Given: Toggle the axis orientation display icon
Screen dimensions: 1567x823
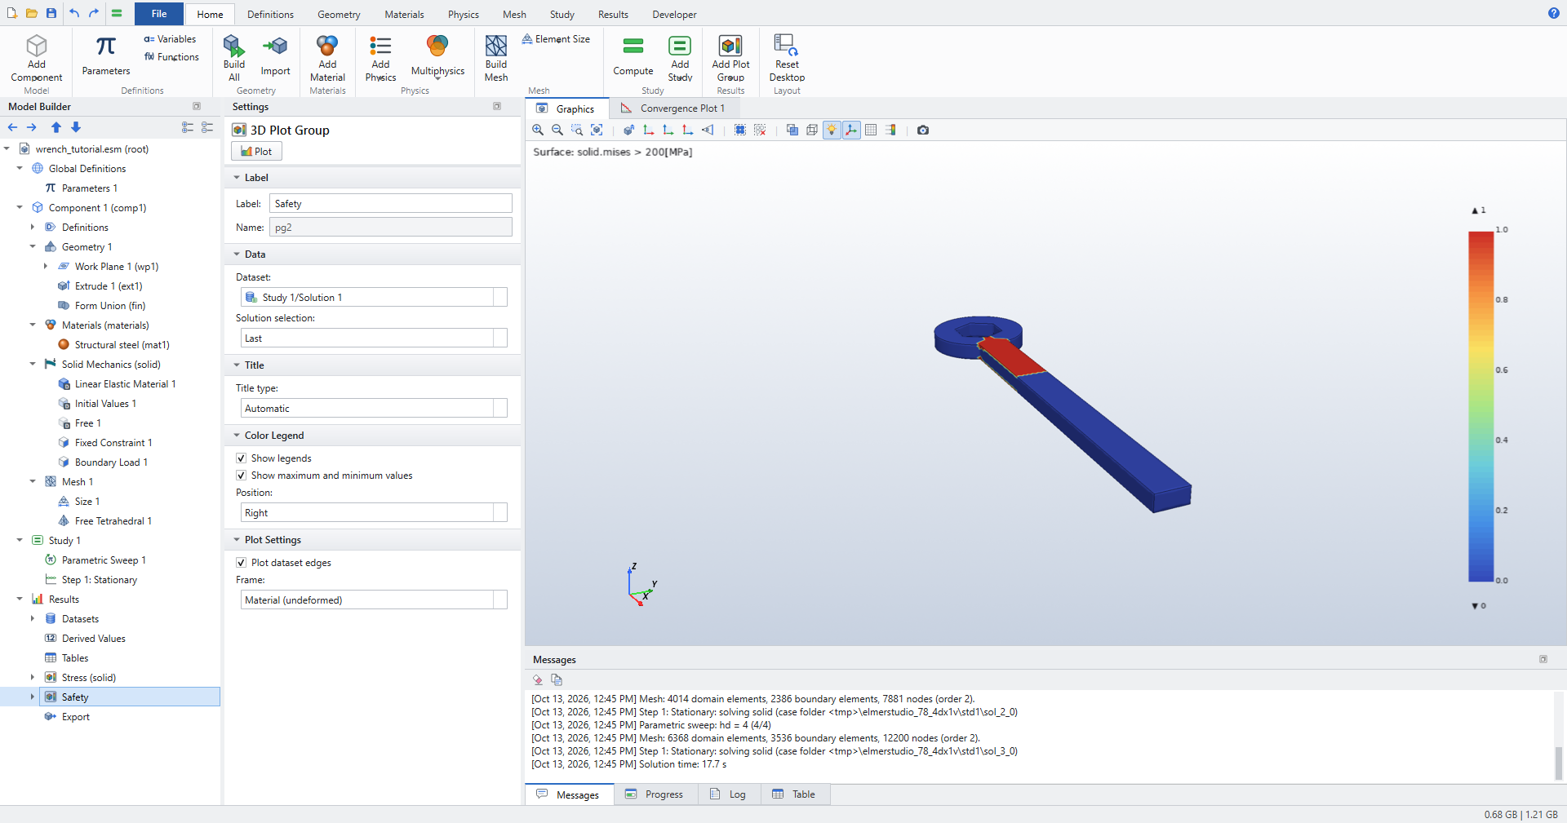Looking at the screenshot, I should (x=851, y=130).
